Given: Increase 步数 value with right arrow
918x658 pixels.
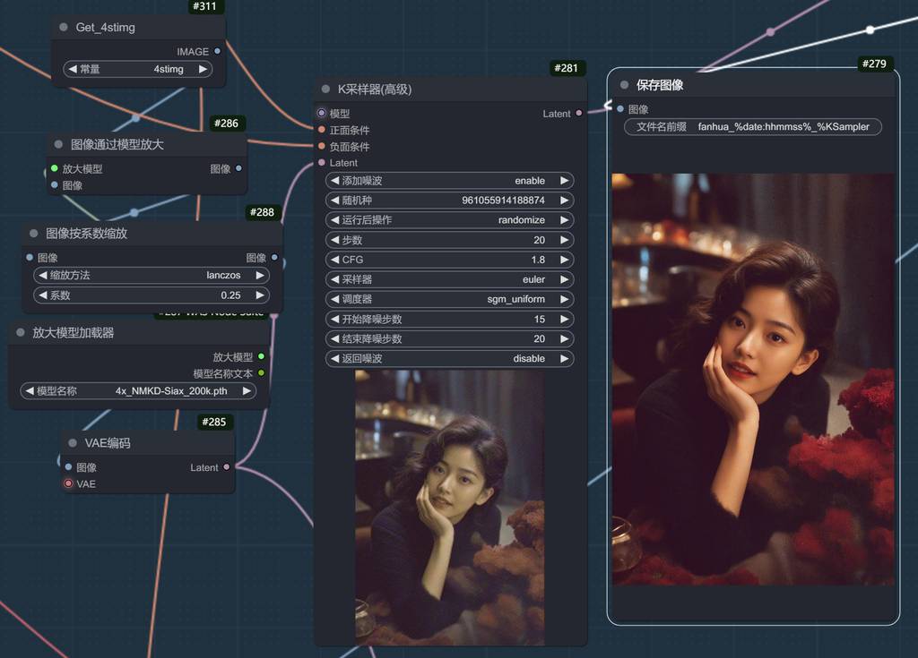Looking at the screenshot, I should click(x=564, y=240).
